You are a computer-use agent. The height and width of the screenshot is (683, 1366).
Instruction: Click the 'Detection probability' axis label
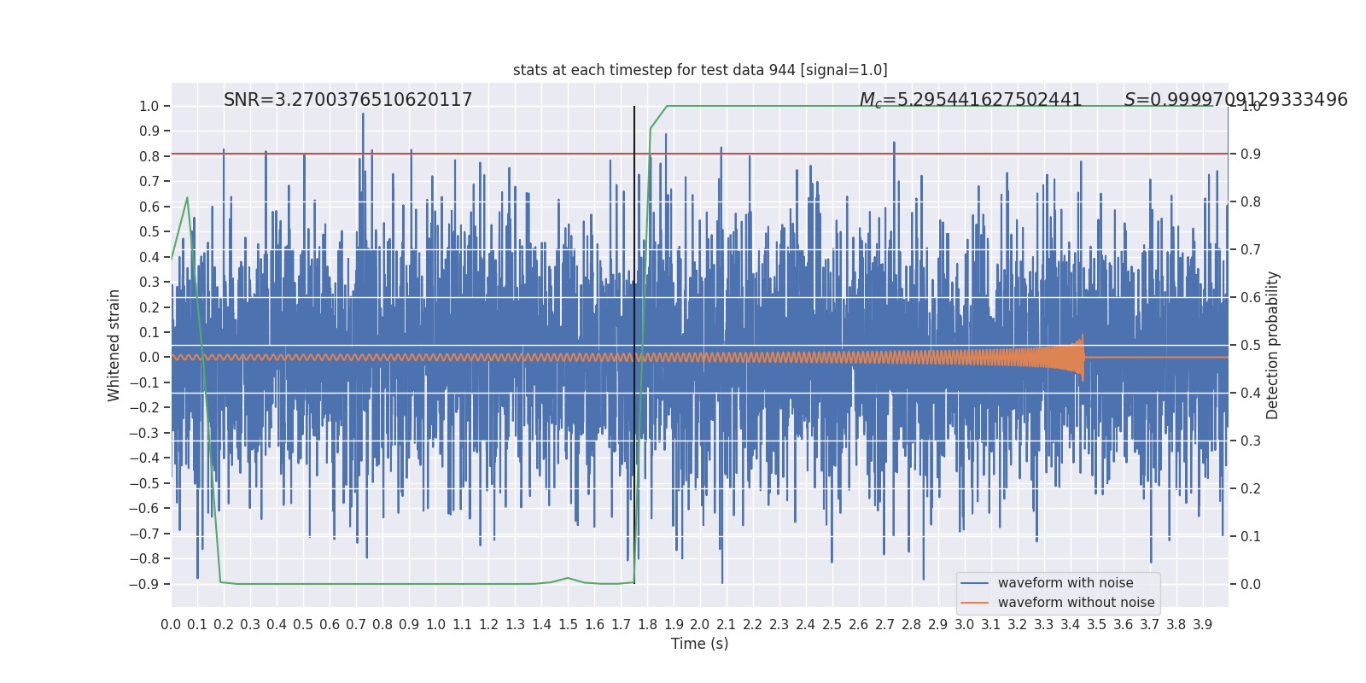pyautogui.click(x=1273, y=345)
